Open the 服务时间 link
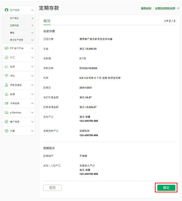This screenshot has height=201, width=182. point(146,8)
